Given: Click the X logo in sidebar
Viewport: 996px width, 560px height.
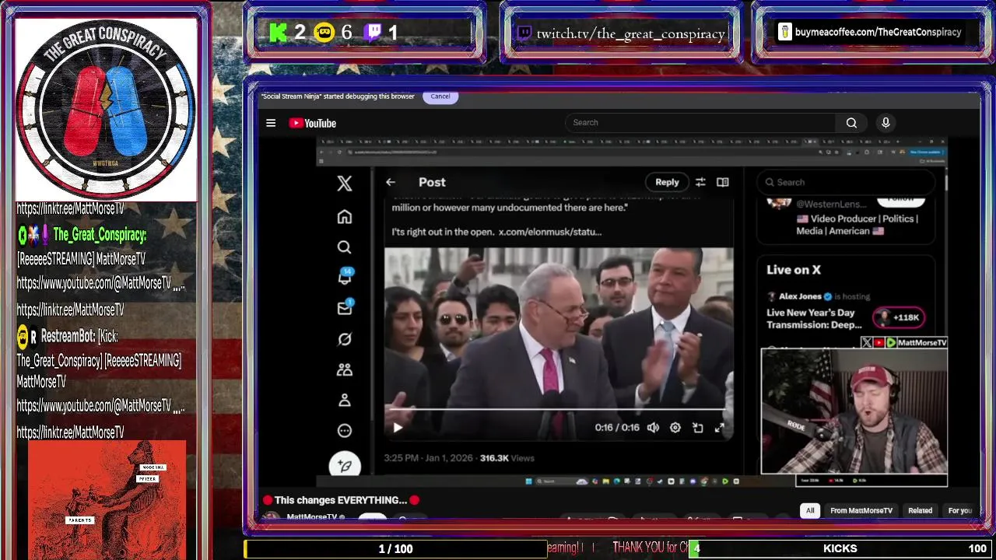Looking at the screenshot, I should [345, 183].
